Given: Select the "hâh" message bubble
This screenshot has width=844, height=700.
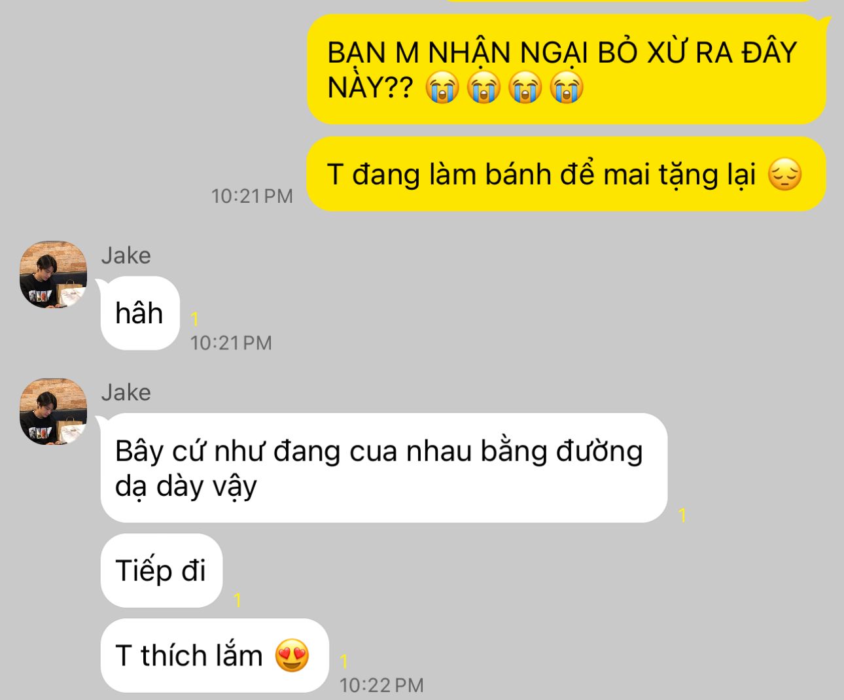Looking at the screenshot, I should point(139,313).
